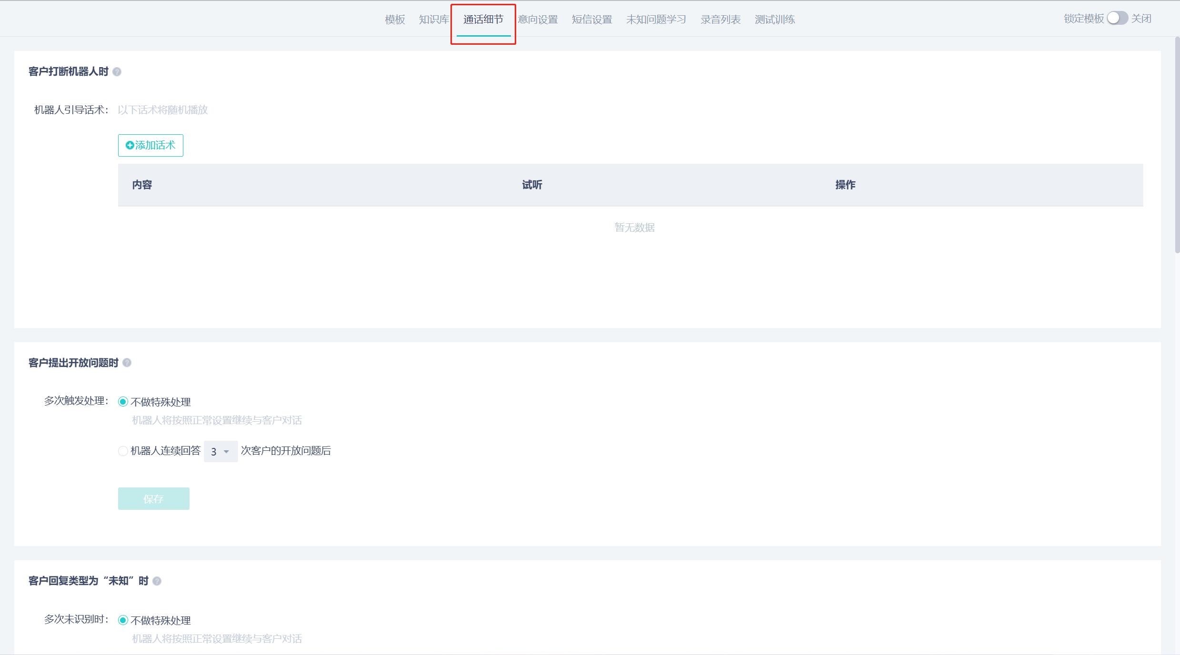Screen dimensions: 1180x655
Task: Click the 试听 column header
Action: pos(532,185)
